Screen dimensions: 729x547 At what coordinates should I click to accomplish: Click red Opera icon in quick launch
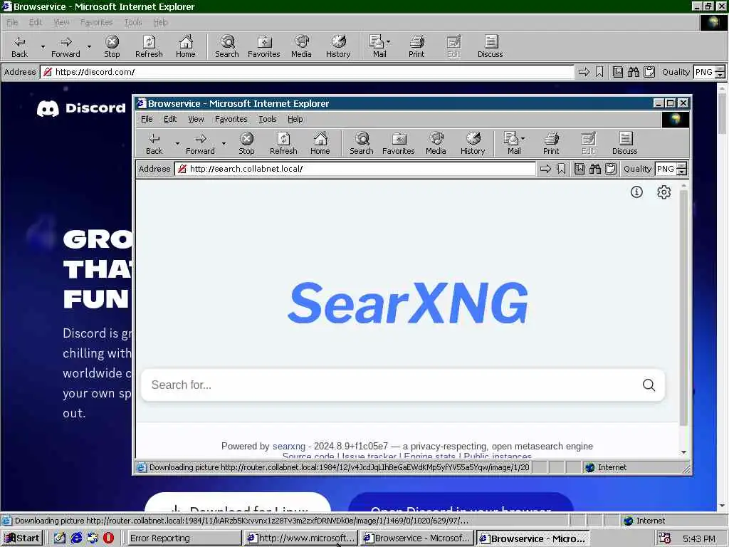(108, 538)
